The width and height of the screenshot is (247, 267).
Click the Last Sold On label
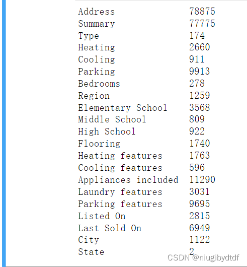pos(110,228)
